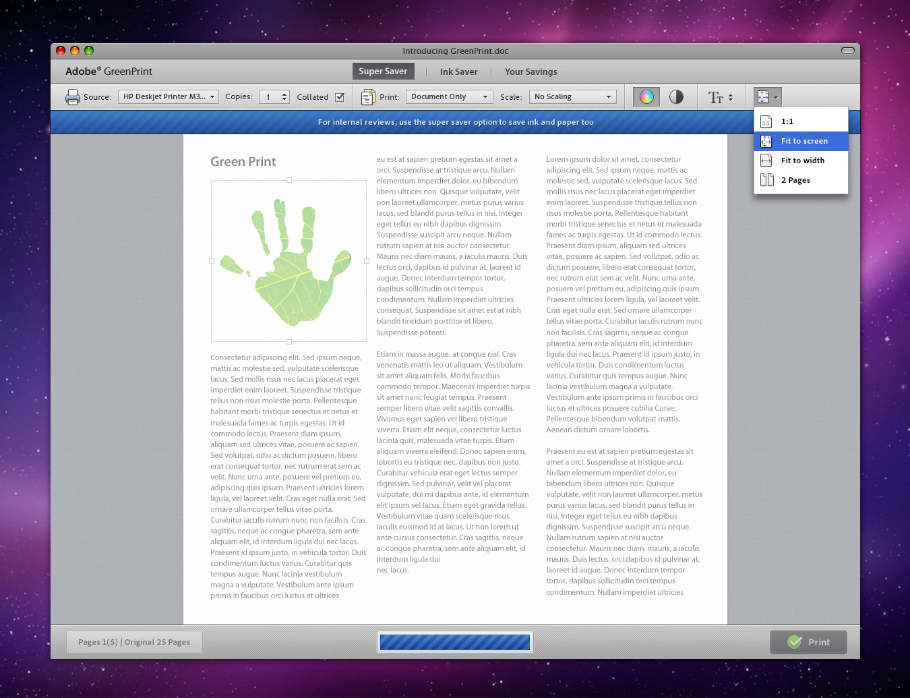Click the printer icon next to Source
This screenshot has width=910, height=698.
tap(72, 97)
